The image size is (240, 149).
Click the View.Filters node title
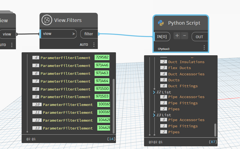68,20
